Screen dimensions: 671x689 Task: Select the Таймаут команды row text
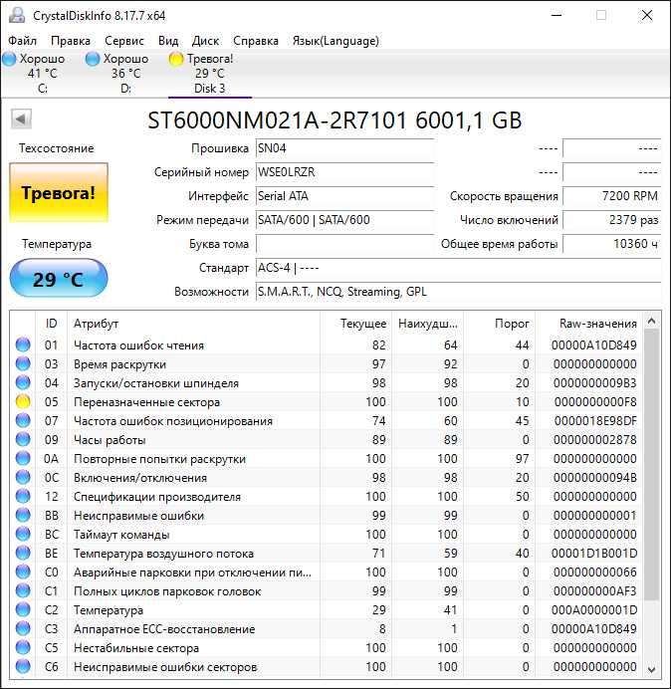pos(121,535)
